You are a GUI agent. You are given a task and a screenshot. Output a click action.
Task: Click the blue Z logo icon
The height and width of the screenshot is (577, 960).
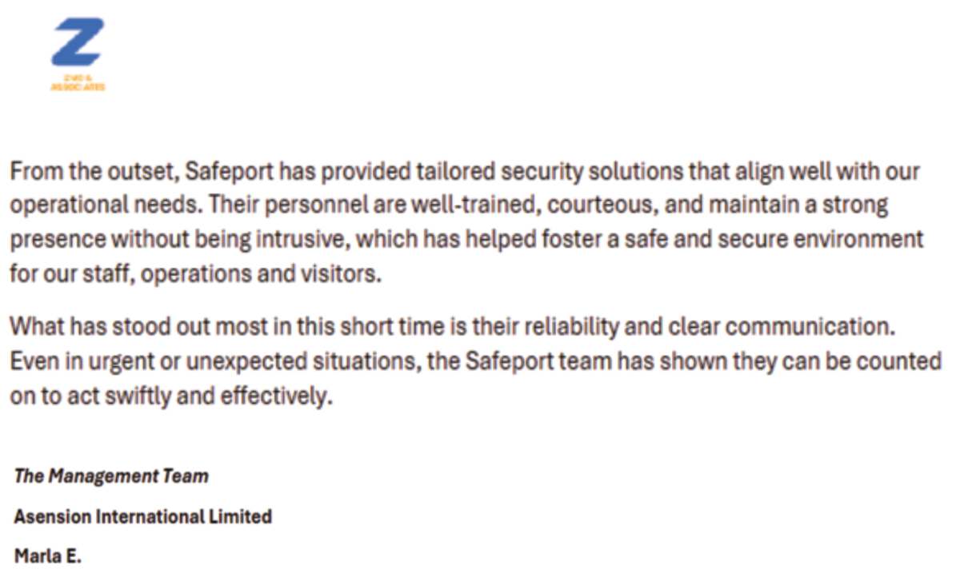click(78, 43)
